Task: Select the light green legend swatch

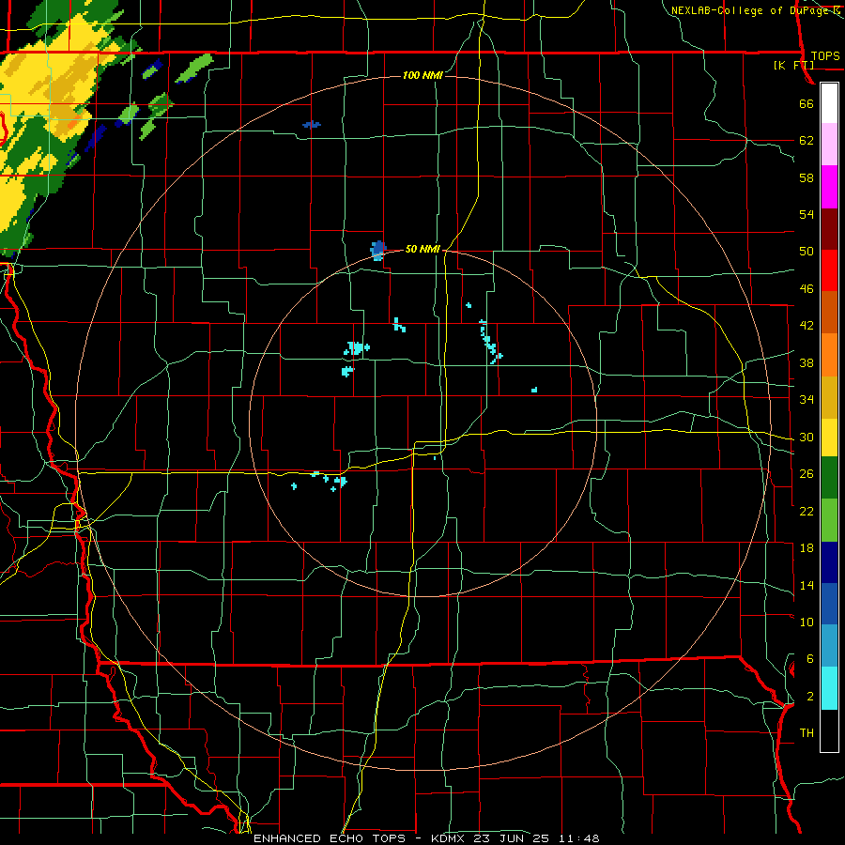Action: (829, 520)
